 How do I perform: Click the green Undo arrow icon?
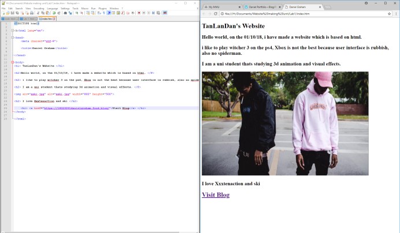tap(54, 13)
